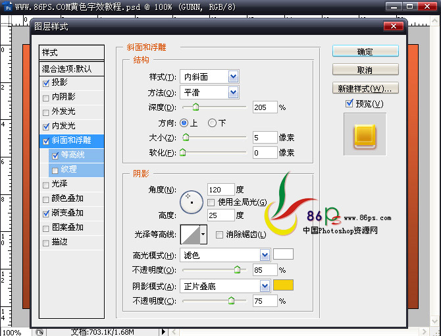Click the layer style preview thumbnail

365,134
